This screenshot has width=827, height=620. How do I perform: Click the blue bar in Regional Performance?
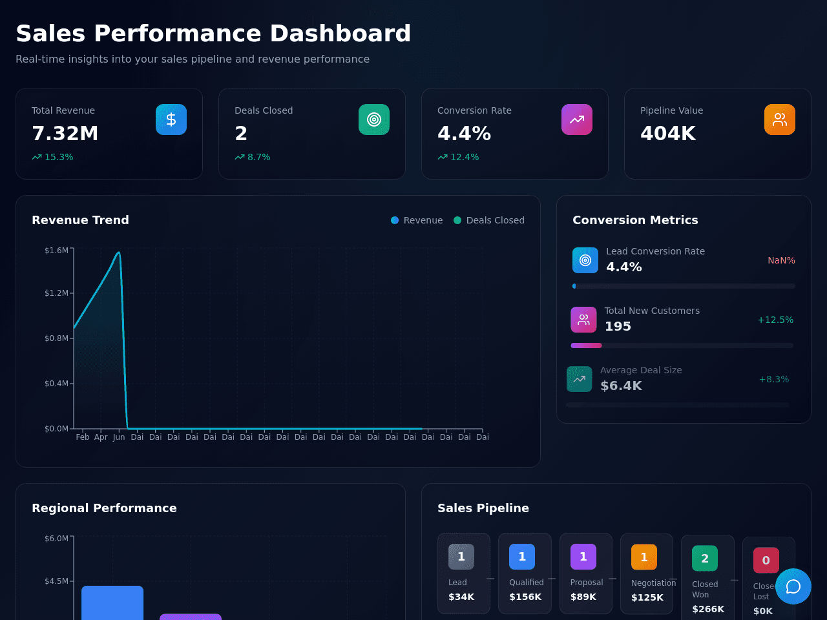(112, 603)
